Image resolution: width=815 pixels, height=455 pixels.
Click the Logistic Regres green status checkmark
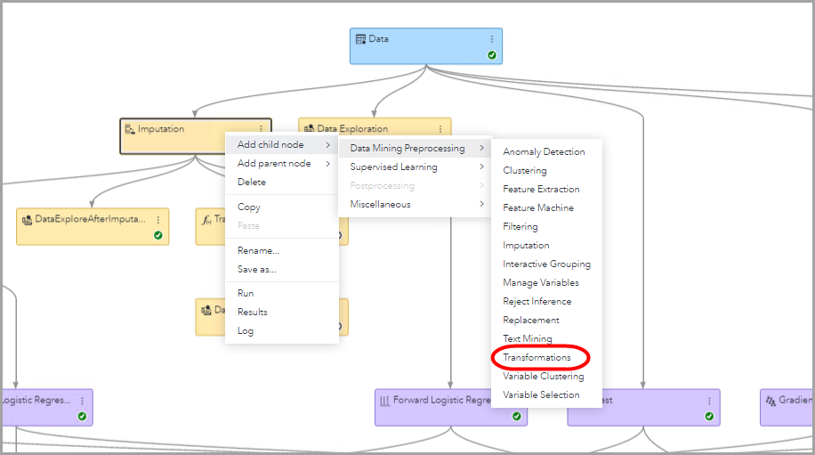(82, 416)
